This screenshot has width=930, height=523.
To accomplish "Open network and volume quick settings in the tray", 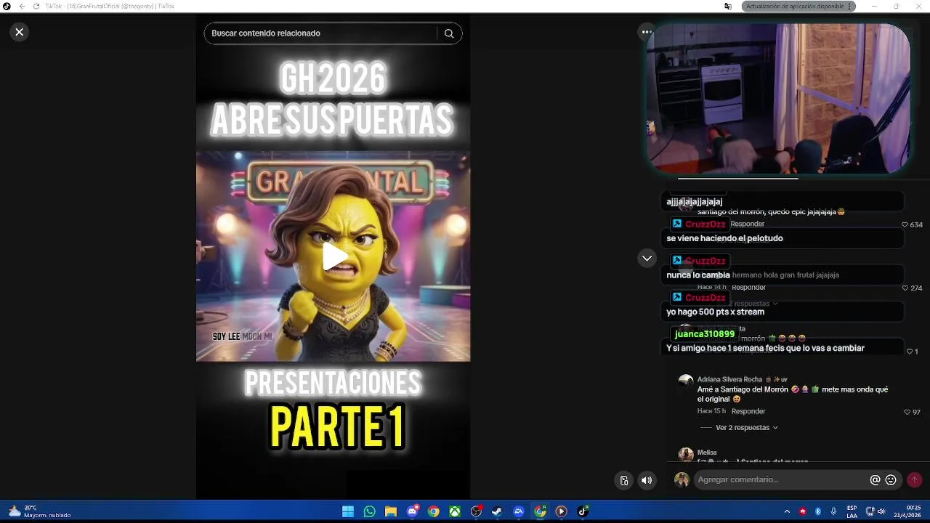I will 876,511.
